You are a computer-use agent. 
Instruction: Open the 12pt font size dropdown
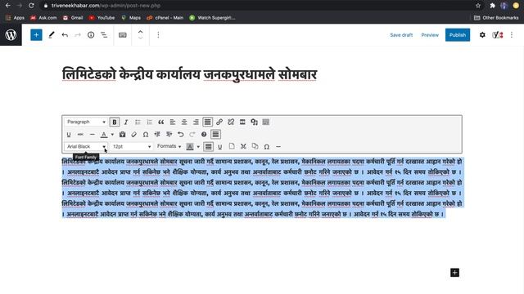(131, 146)
